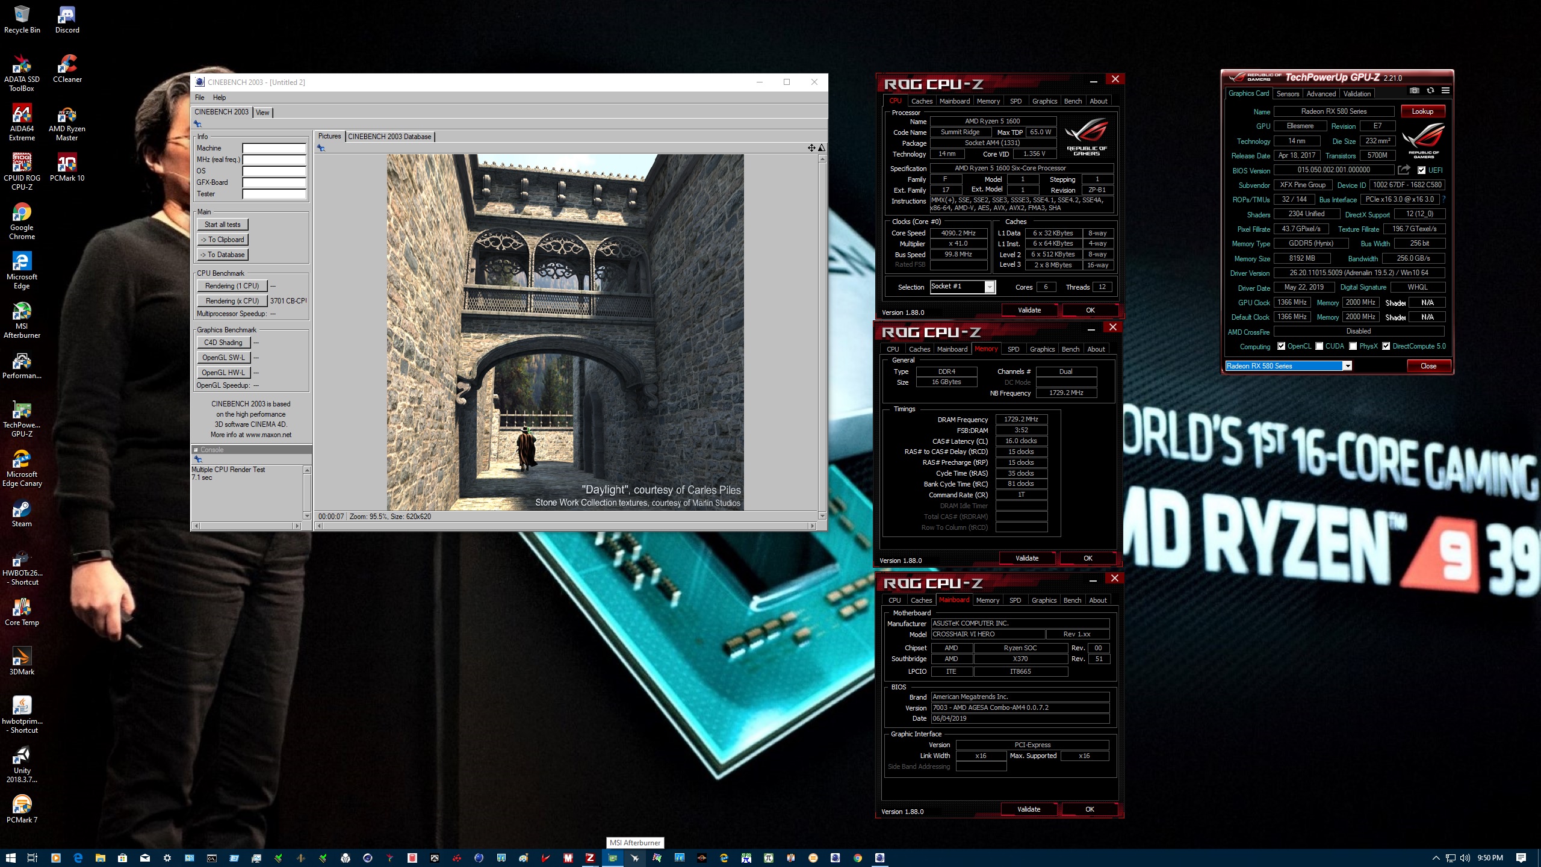Run the Rendering (x CPU) benchmark

pos(232,301)
